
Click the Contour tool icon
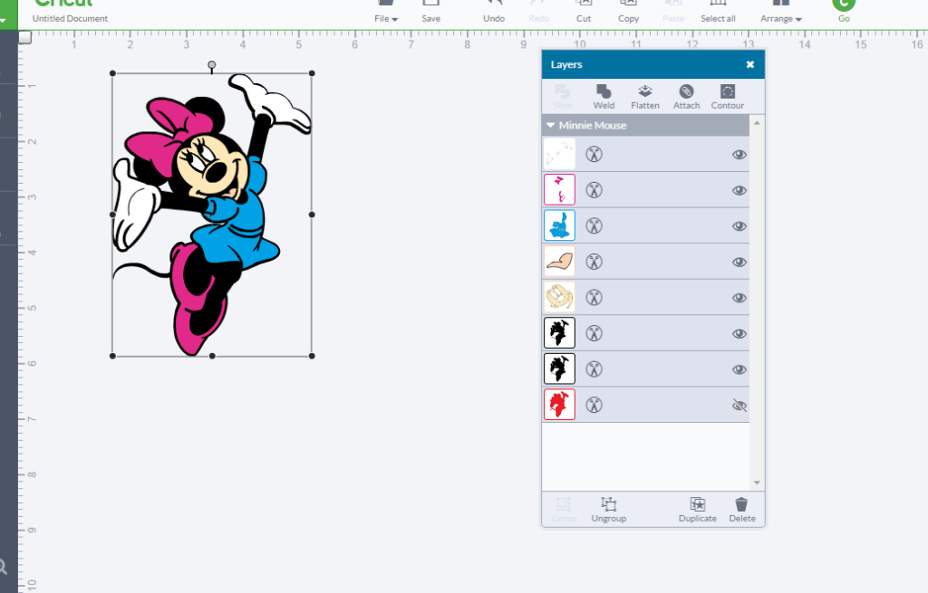[728, 91]
